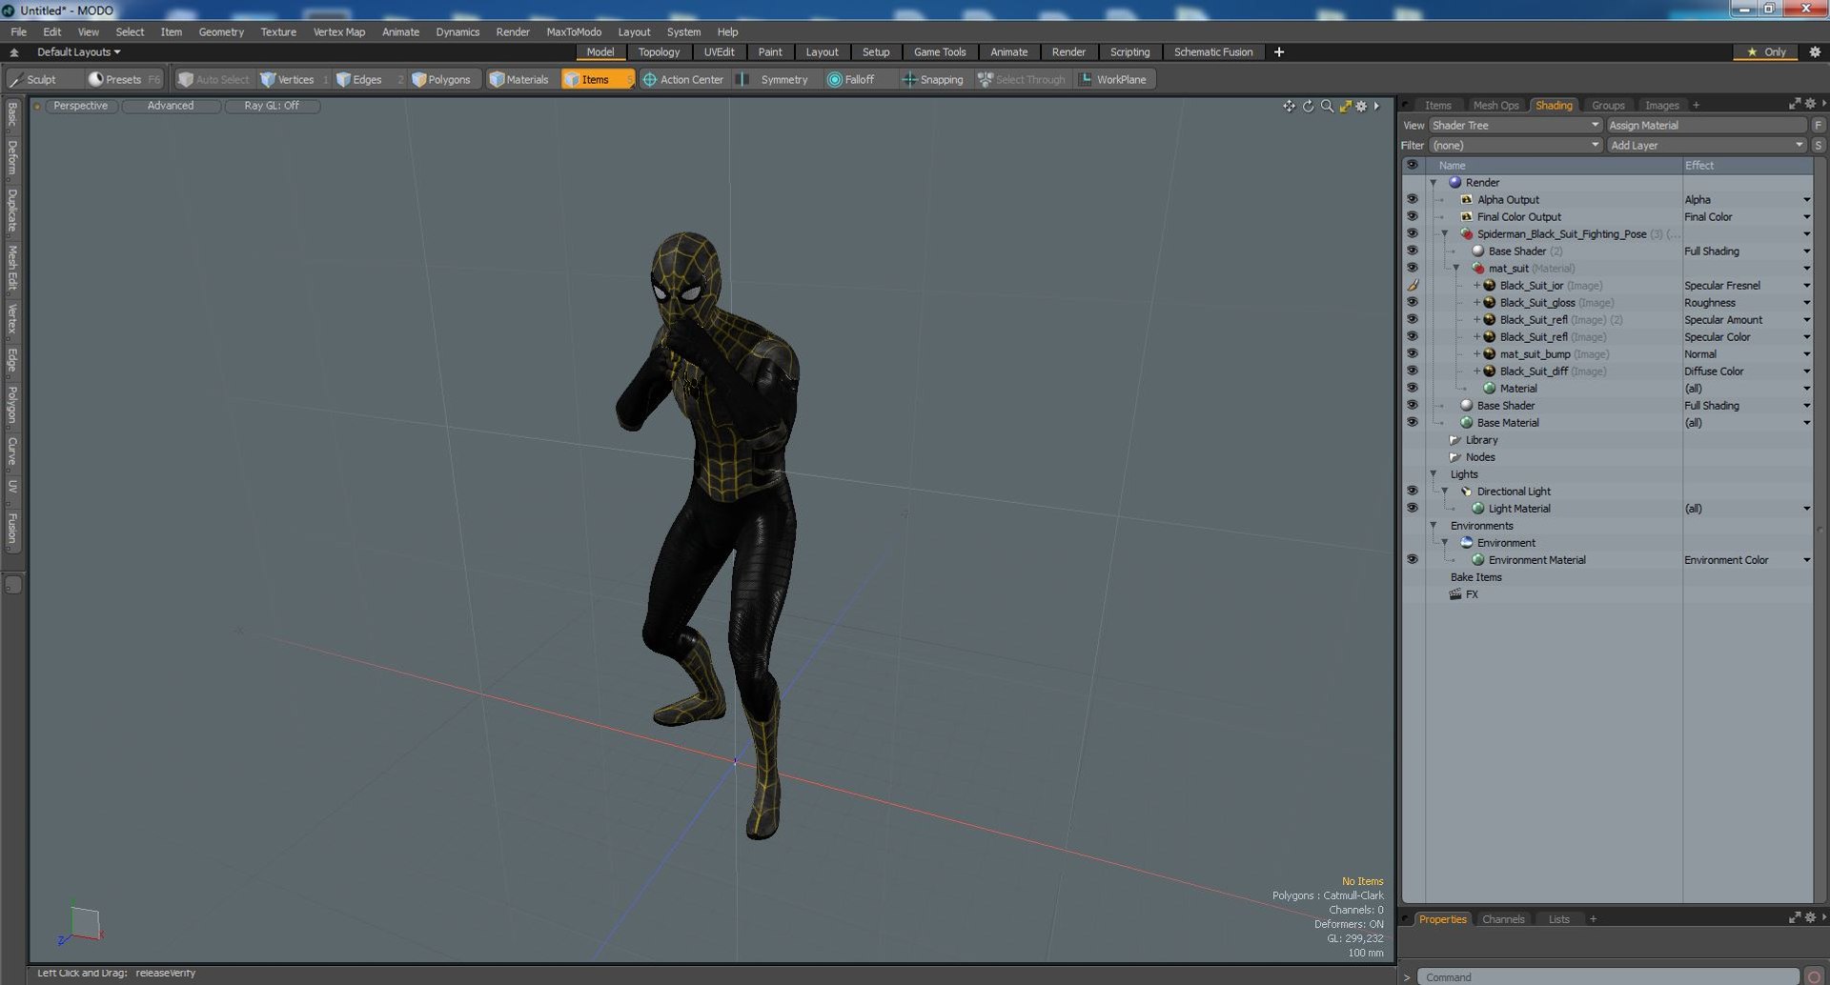This screenshot has width=1830, height=985.
Task: Click the Ray GL: Off button
Action: pos(272,106)
